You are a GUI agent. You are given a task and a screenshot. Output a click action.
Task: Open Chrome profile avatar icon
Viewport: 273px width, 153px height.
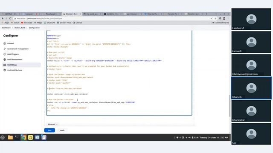(224, 18)
